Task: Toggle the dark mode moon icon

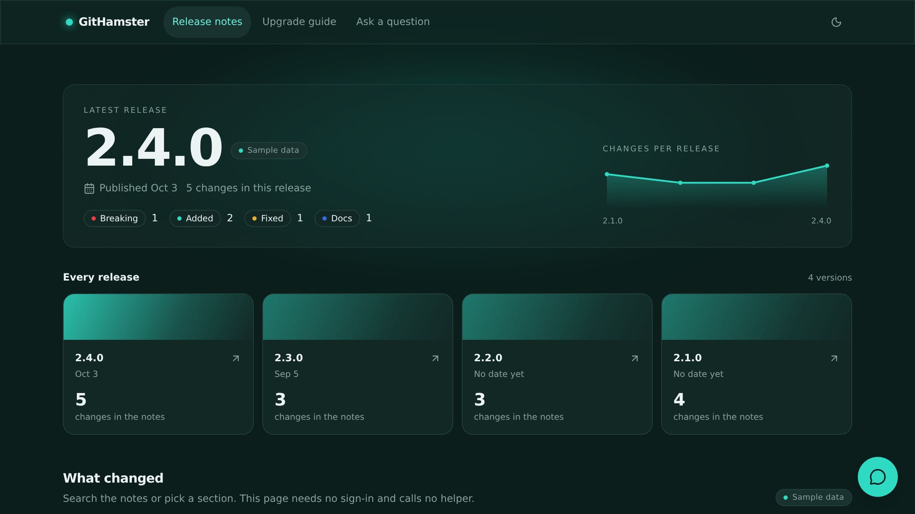Action: click(836, 22)
